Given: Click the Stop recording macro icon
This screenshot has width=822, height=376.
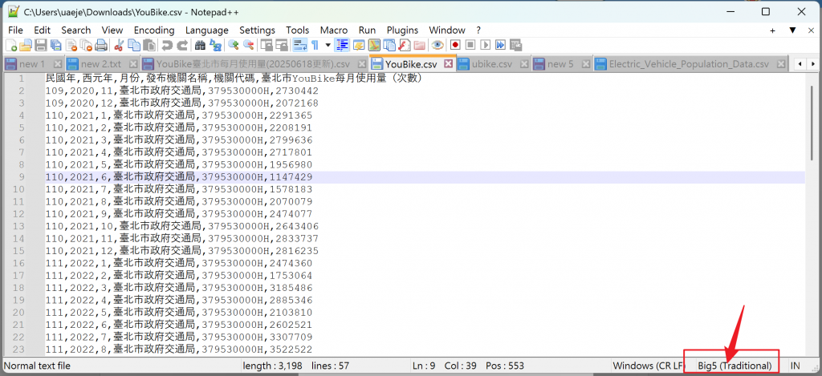Looking at the screenshot, I should pos(470,45).
